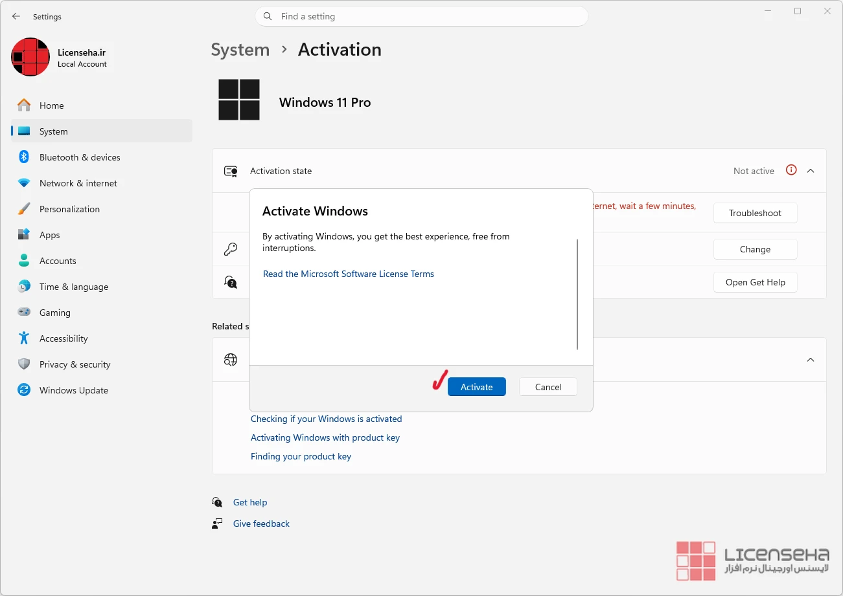This screenshot has height=596, width=843.
Task: Collapse the Activation state section
Action: click(x=811, y=171)
